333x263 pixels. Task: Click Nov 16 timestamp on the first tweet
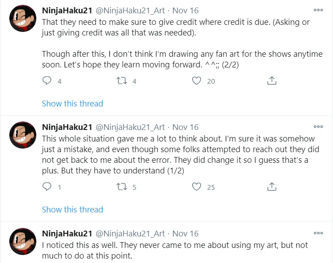(x=185, y=10)
